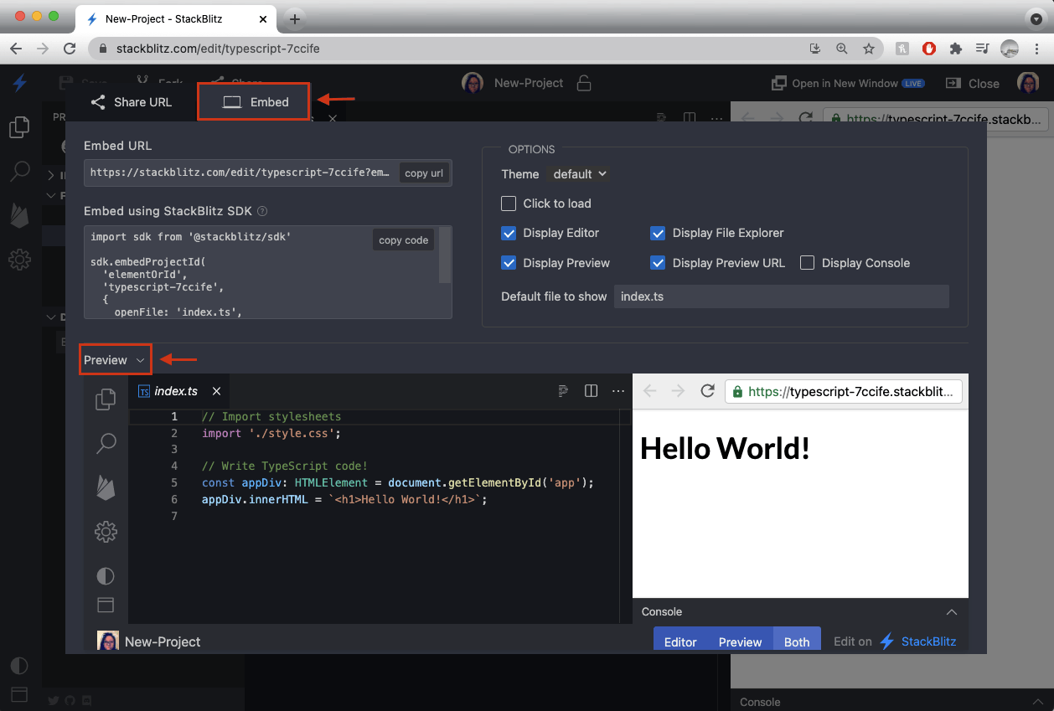Viewport: 1054px width, 711px height.
Task: Open the main editor's settings gear icon
Action: coord(19,260)
